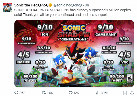The image size is (138, 97).
Task: Open Sonic the Hedgehog profile avatar
Action: (x=8, y=7)
